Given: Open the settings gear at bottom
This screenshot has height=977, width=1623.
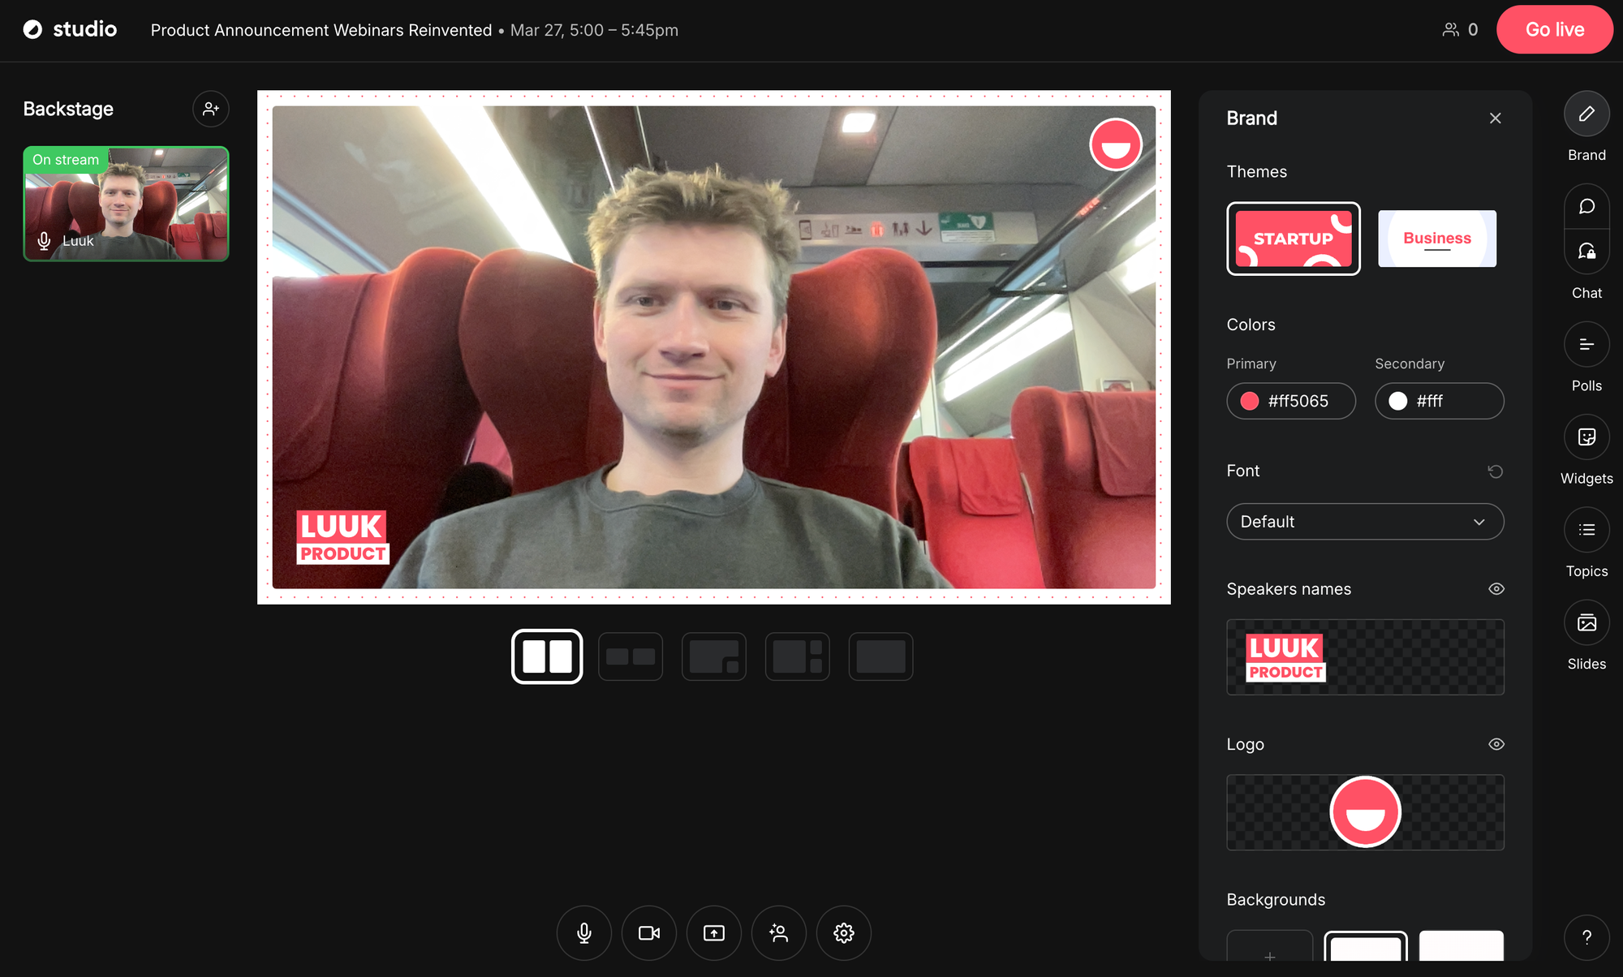Looking at the screenshot, I should point(843,933).
